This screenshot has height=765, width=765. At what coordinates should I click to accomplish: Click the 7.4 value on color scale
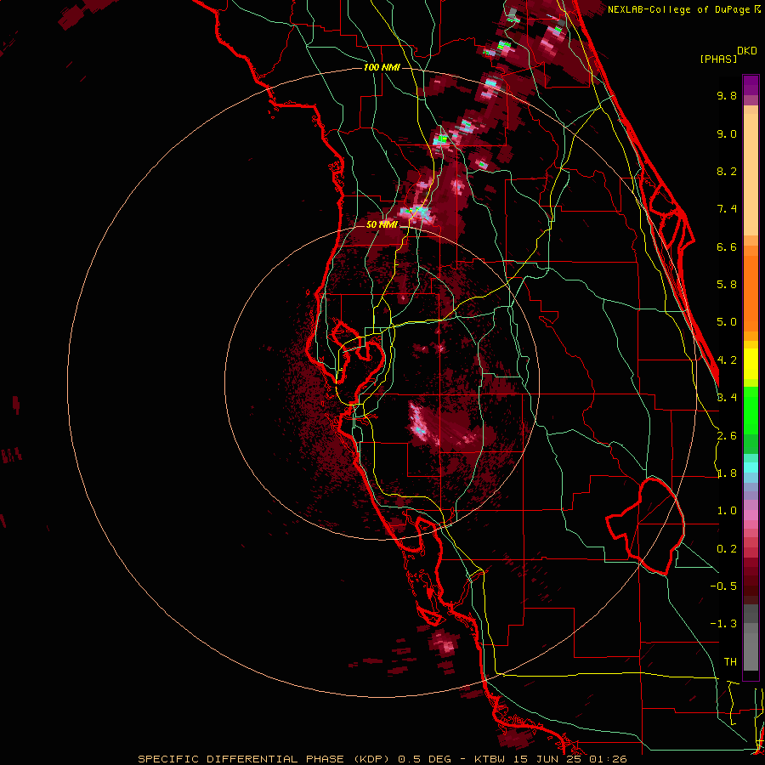pyautogui.click(x=727, y=209)
